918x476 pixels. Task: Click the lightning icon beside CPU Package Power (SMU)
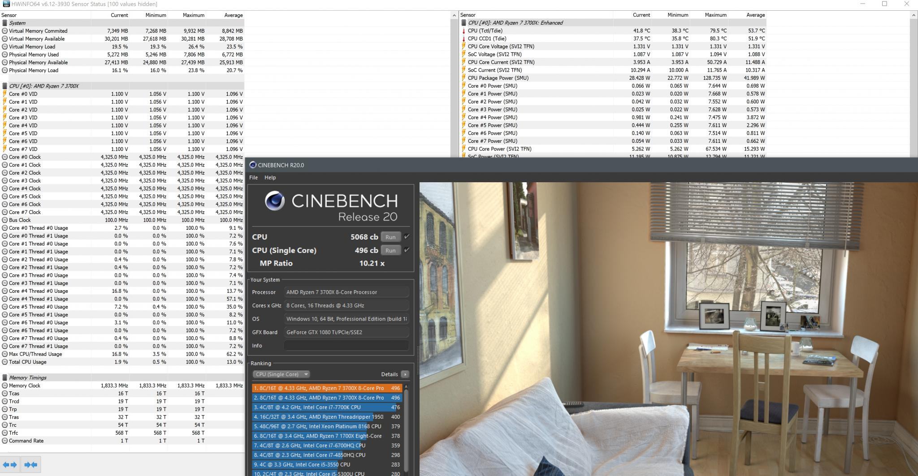(463, 78)
